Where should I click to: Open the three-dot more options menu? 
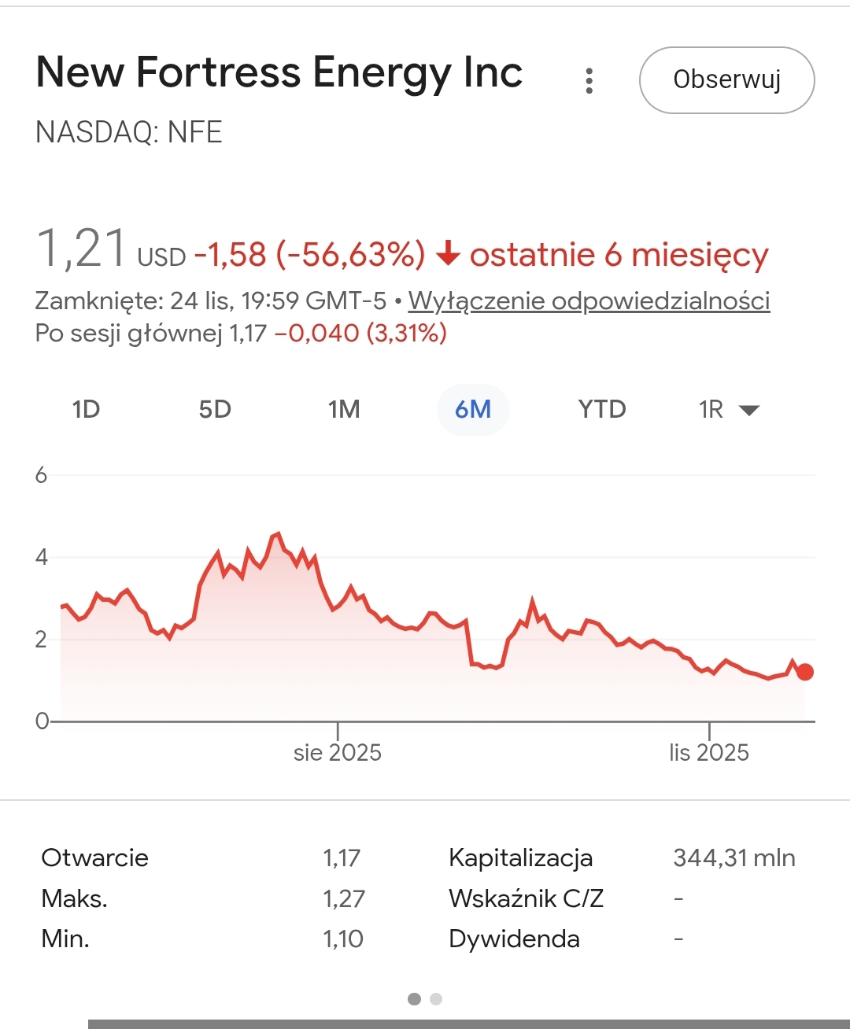[x=589, y=80]
